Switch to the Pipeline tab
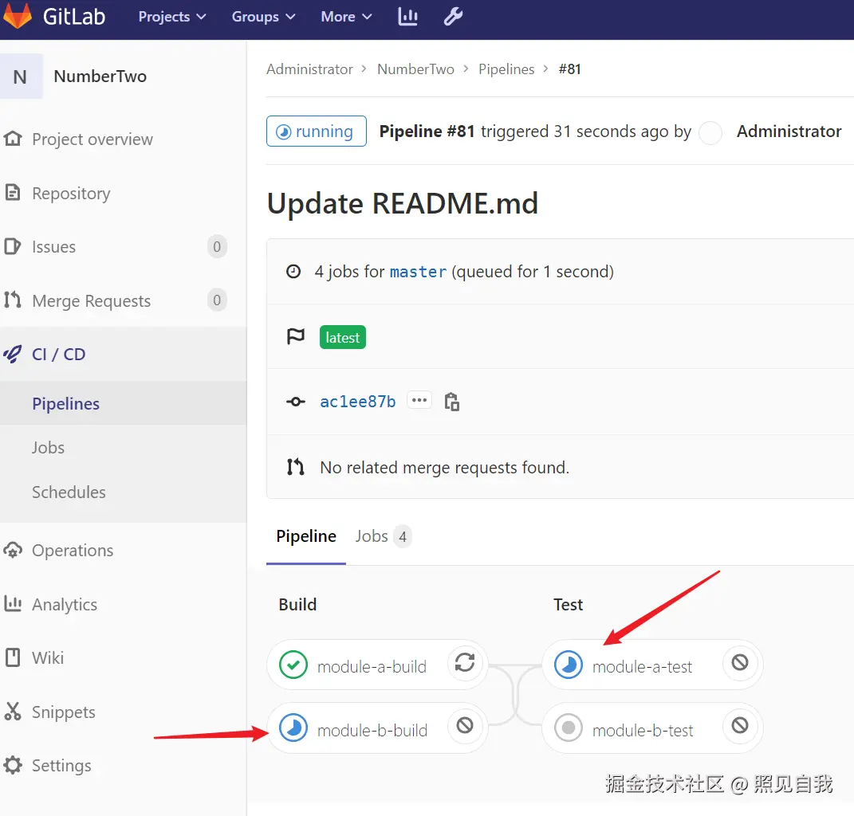Image resolution: width=854 pixels, height=816 pixels. click(306, 536)
